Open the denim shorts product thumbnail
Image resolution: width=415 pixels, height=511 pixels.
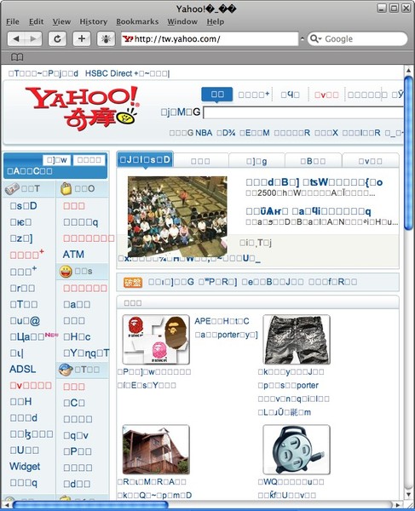(297, 339)
